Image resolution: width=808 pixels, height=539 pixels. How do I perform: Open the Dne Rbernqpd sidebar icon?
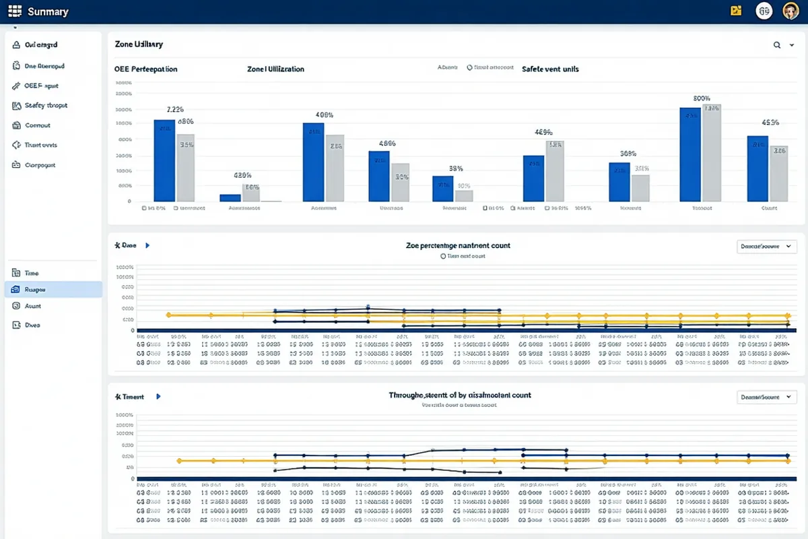[x=17, y=66]
